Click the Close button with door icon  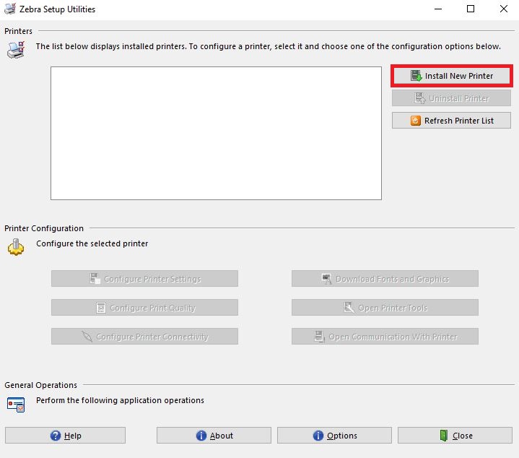coord(455,435)
